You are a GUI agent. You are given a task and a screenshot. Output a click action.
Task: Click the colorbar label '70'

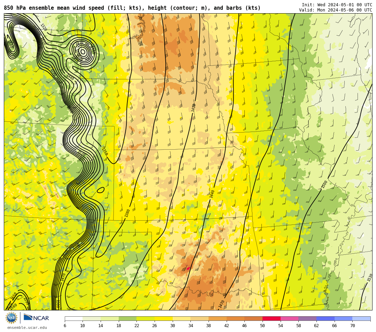point(352,325)
